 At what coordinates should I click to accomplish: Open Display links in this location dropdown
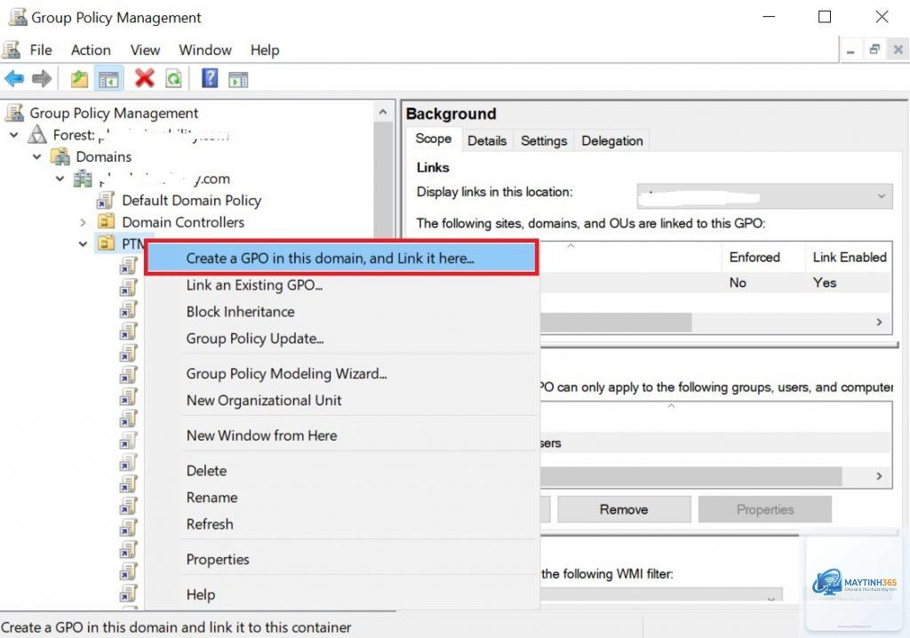point(764,196)
